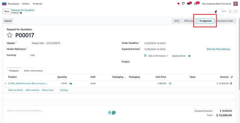Select the Purchase Order status stage
This screenshot has width=240, height=123.
[x=225, y=21]
